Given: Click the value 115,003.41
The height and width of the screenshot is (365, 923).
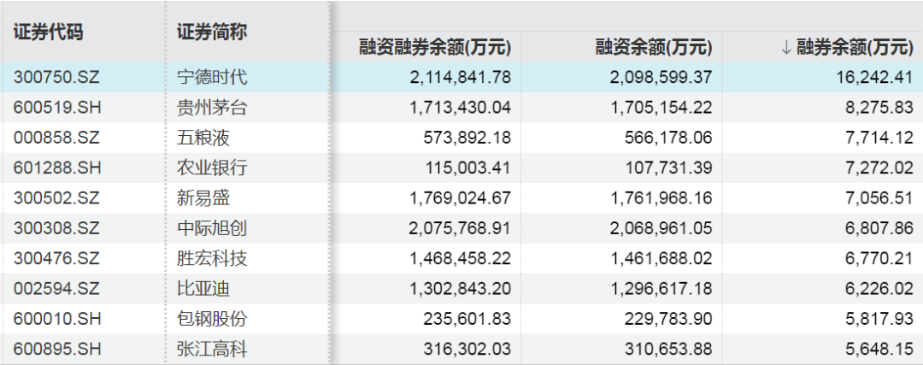Looking at the screenshot, I should 468,168.
